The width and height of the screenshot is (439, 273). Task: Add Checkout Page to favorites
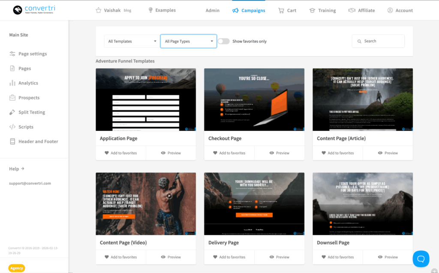pyautogui.click(x=229, y=153)
